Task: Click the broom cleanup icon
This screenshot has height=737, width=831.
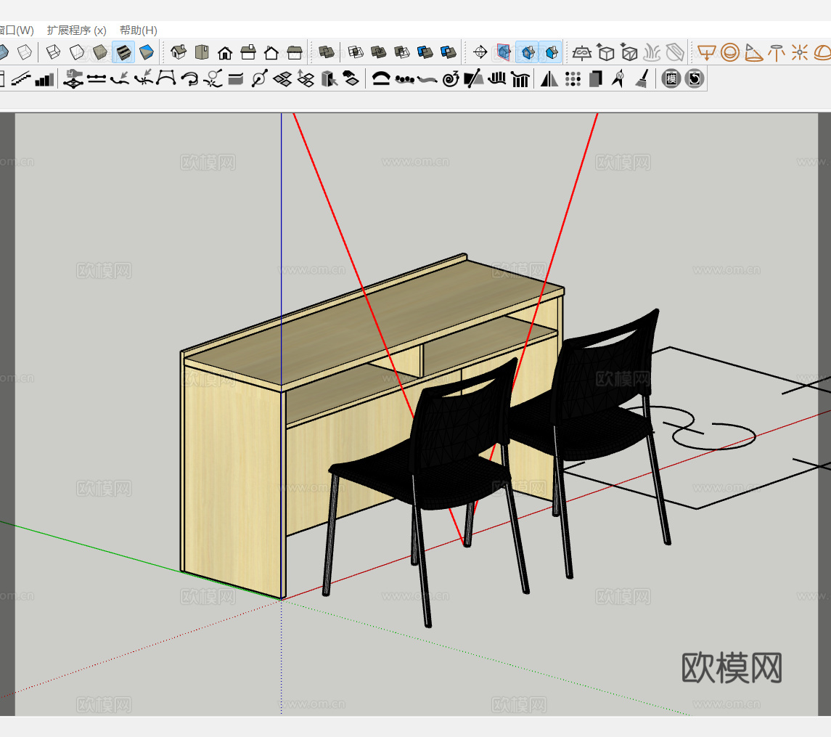Action: click(641, 78)
